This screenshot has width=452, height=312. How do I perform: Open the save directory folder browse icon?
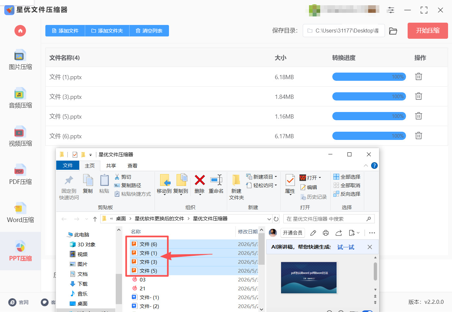pyautogui.click(x=393, y=31)
